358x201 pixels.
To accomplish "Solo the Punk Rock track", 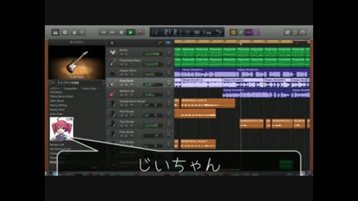I will [x=126, y=85].
